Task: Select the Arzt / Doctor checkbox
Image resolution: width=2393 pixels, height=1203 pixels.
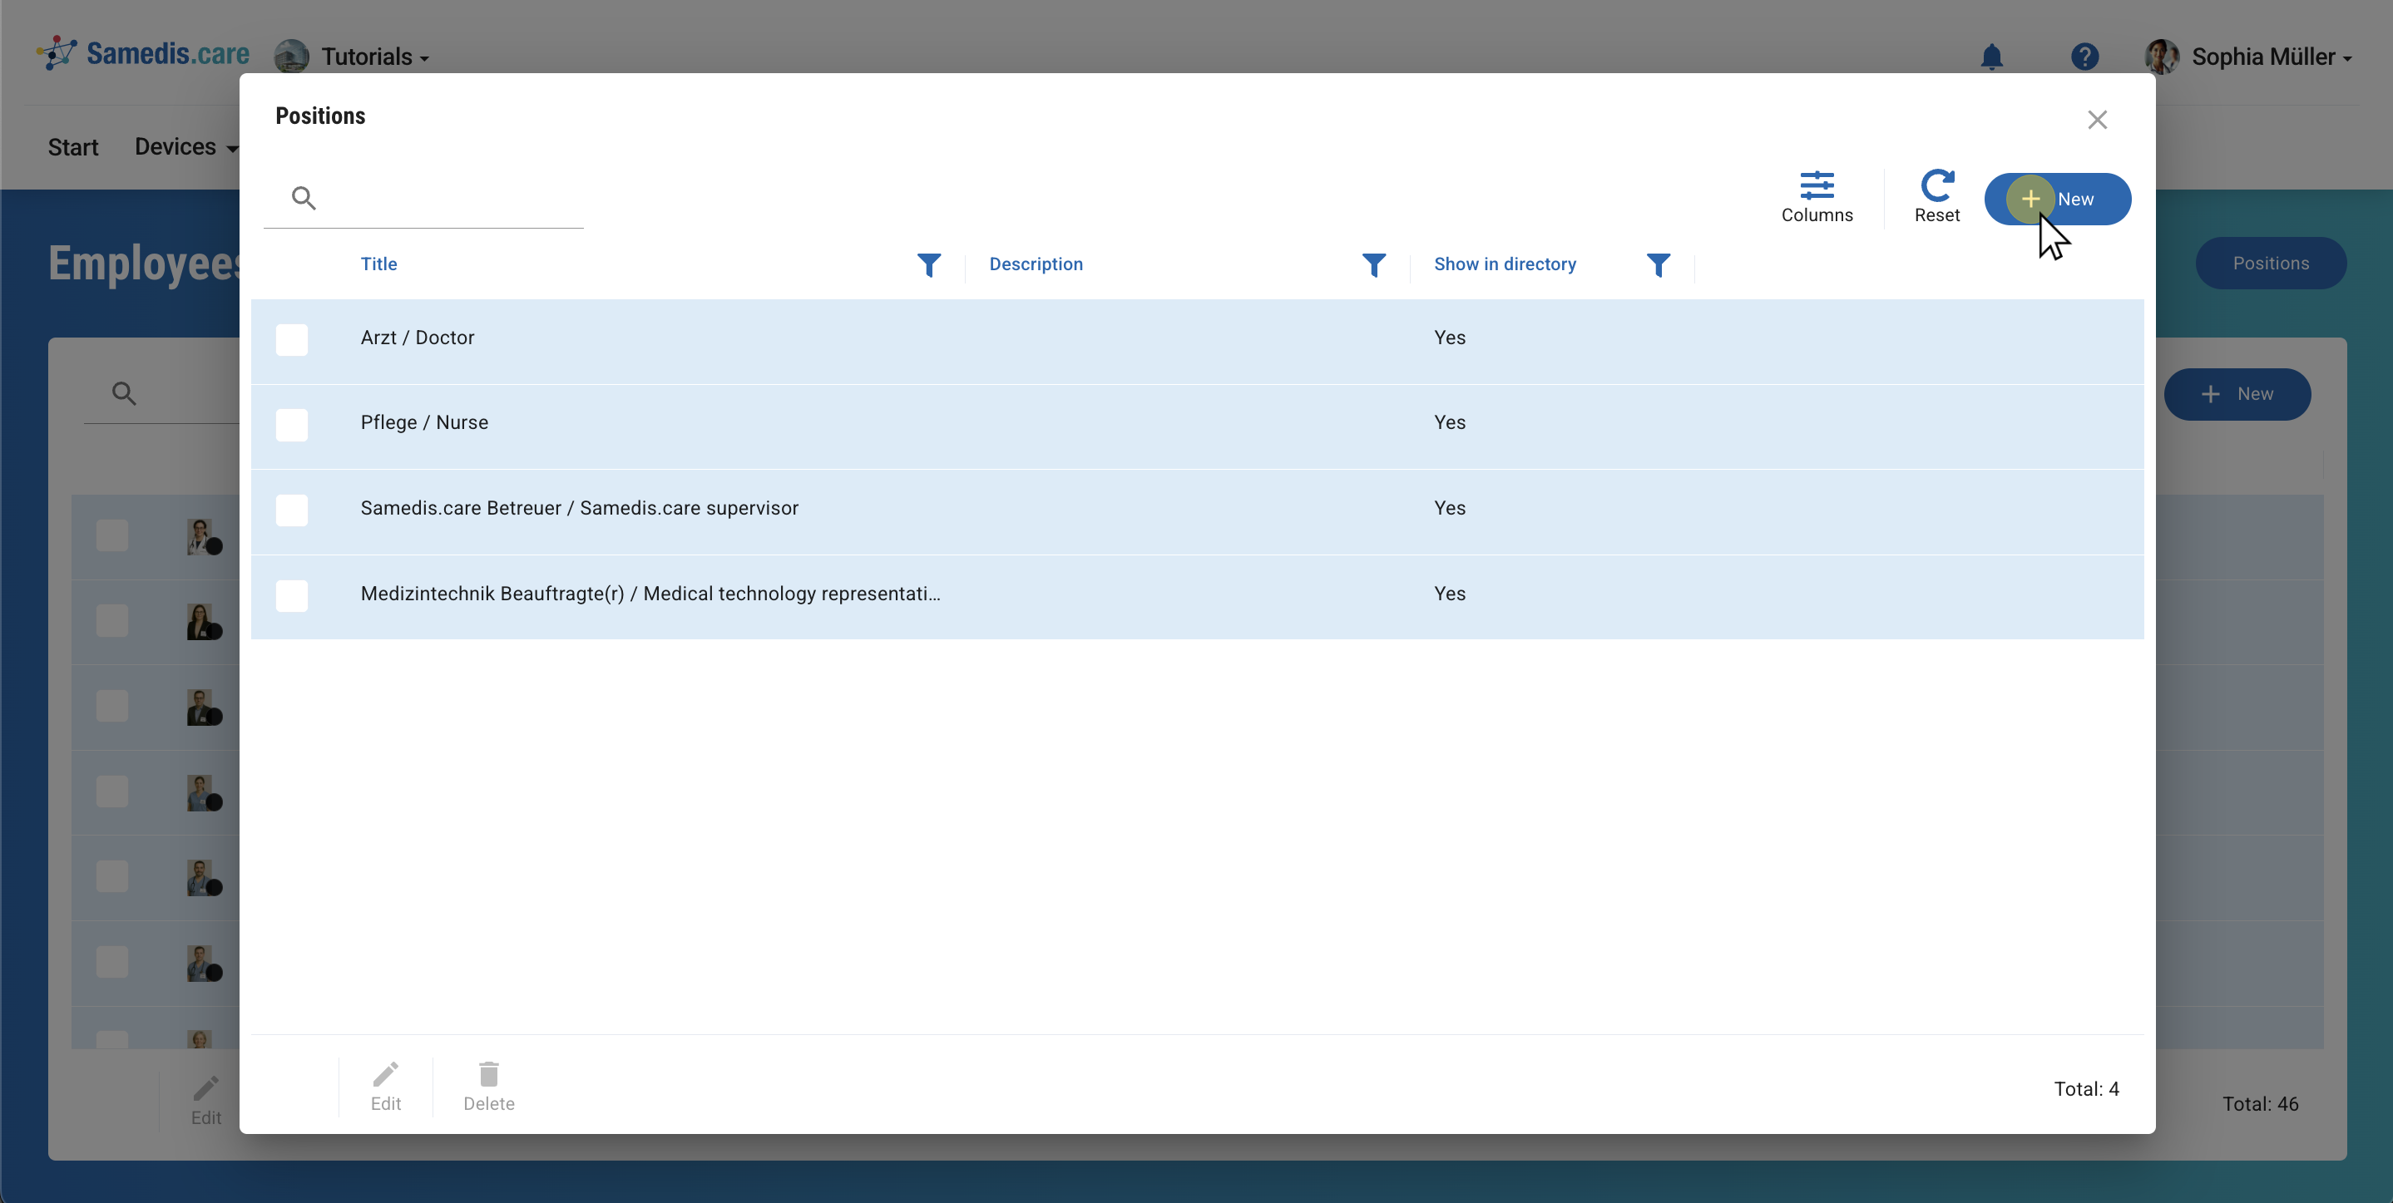Action: point(292,340)
